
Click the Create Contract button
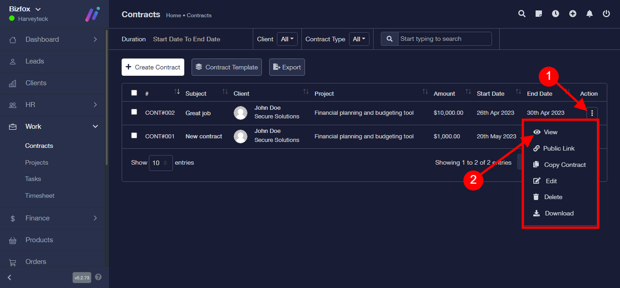point(153,67)
